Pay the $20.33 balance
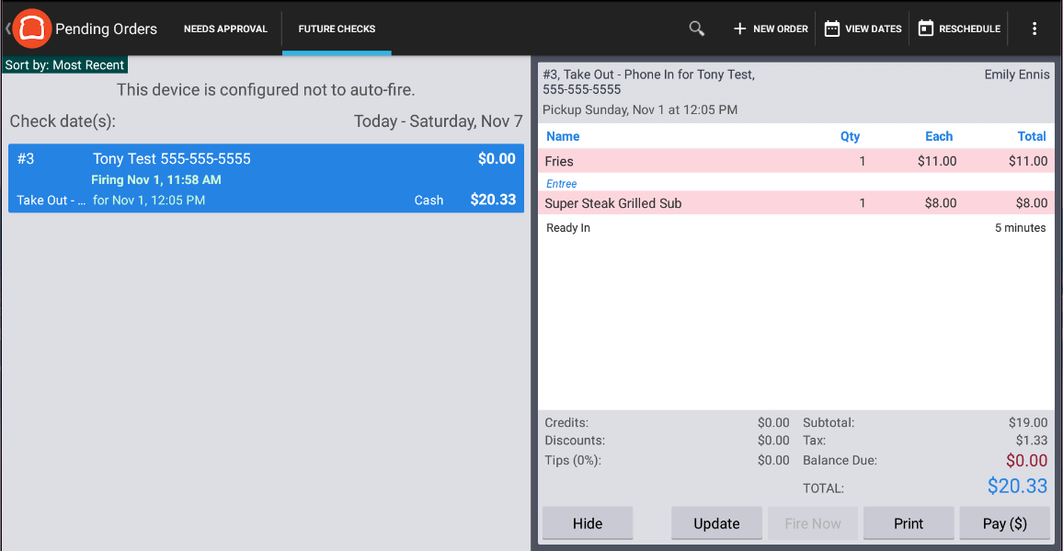This screenshot has height=551, width=1063. (x=1004, y=522)
